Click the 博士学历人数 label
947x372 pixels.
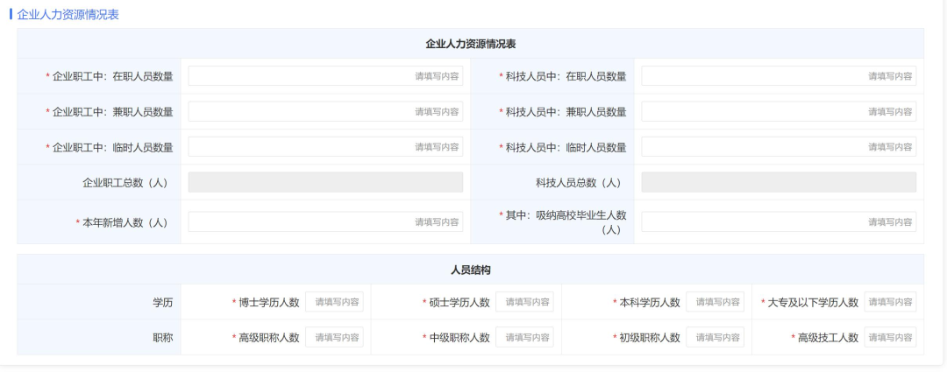tap(269, 303)
